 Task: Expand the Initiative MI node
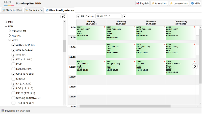click(x=10, y=31)
